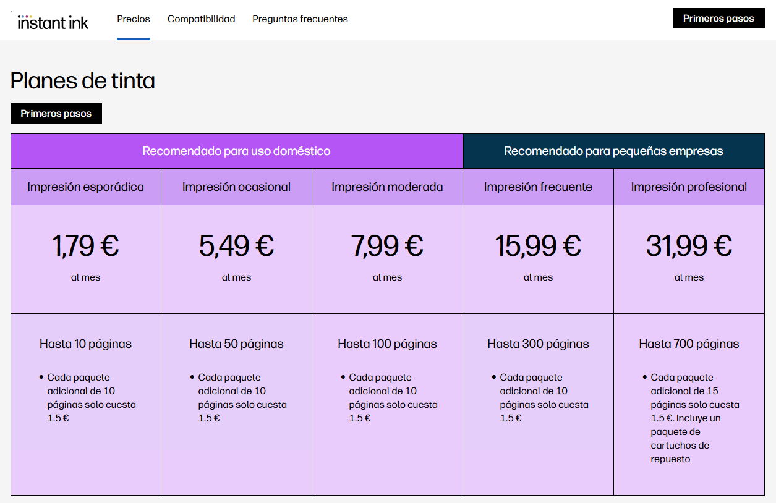Select the 15,99 € price
The height and width of the screenshot is (503, 776).
pyautogui.click(x=538, y=246)
